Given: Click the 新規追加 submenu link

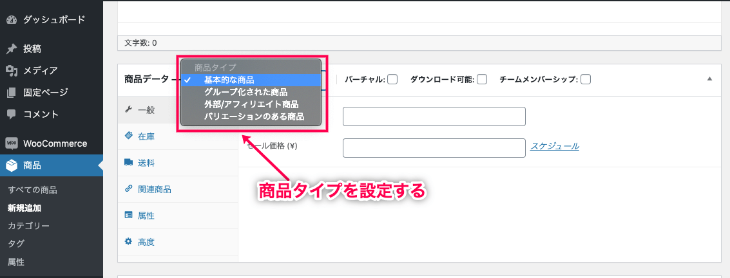Looking at the screenshot, I should click(24, 208).
